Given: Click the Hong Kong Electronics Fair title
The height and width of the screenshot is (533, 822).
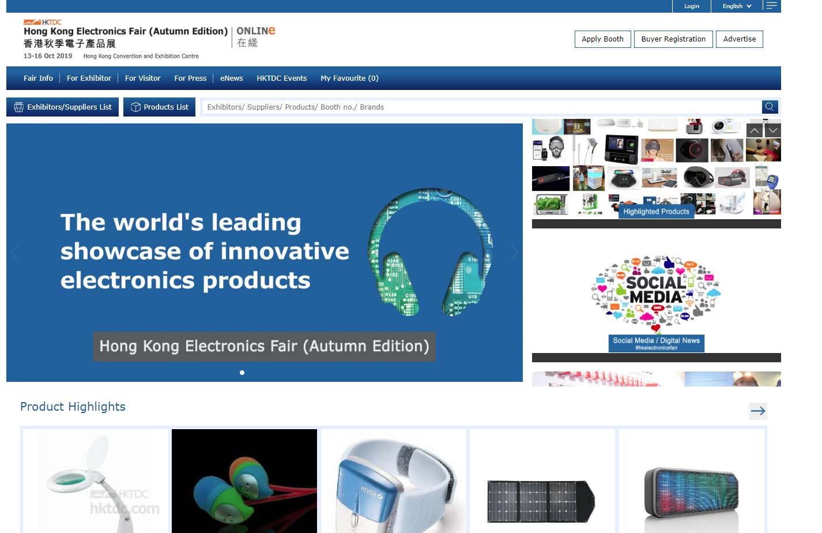Looking at the screenshot, I should click(126, 31).
